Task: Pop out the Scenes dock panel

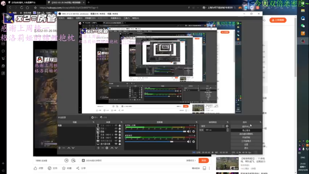Action: pos(93,122)
